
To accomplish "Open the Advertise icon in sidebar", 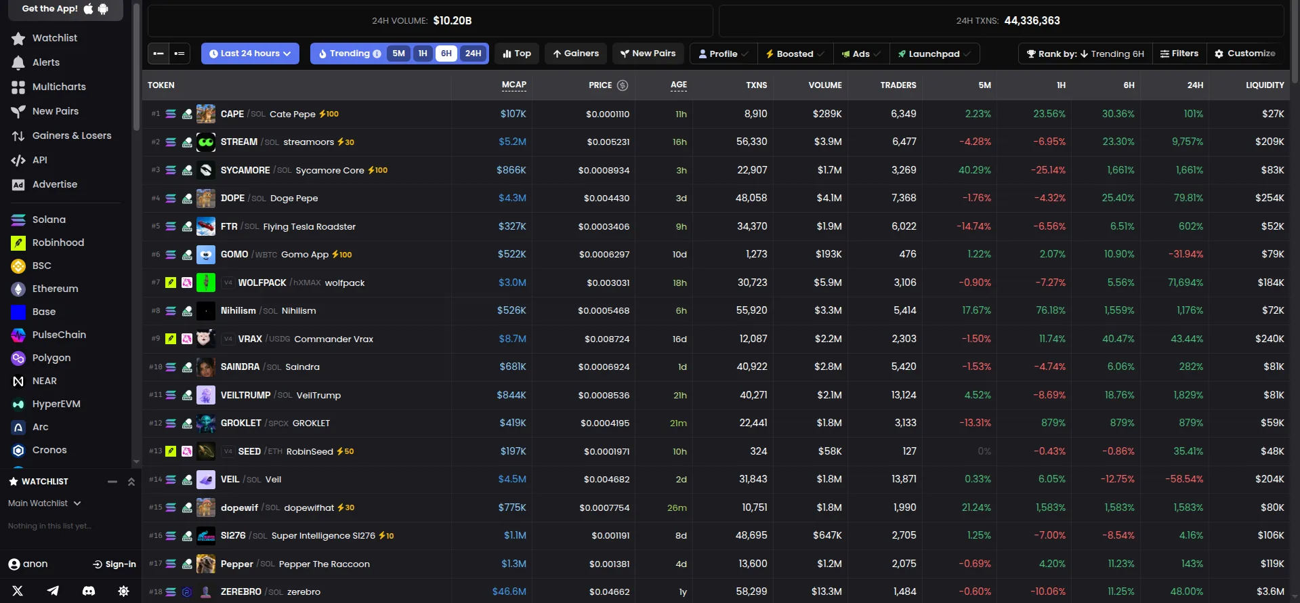I will click(18, 185).
